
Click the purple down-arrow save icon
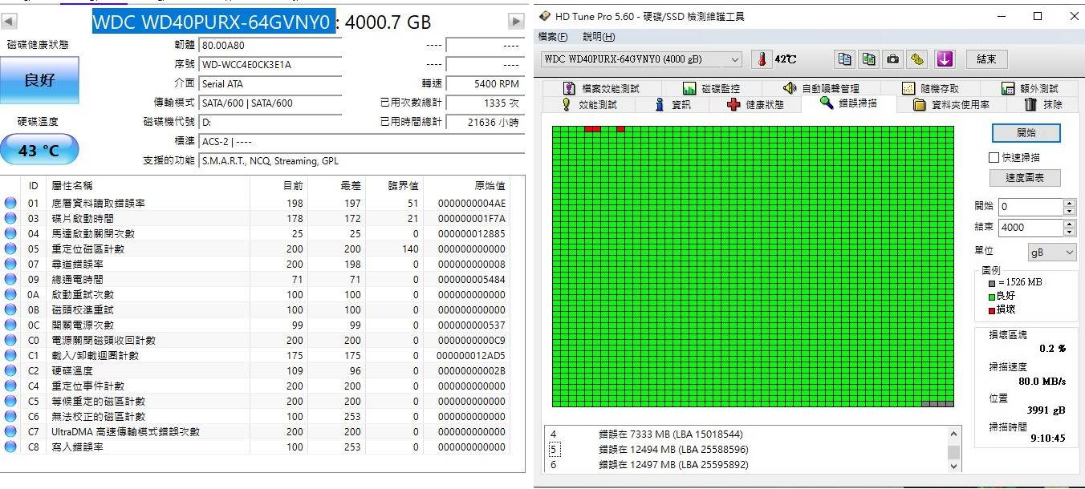point(945,59)
